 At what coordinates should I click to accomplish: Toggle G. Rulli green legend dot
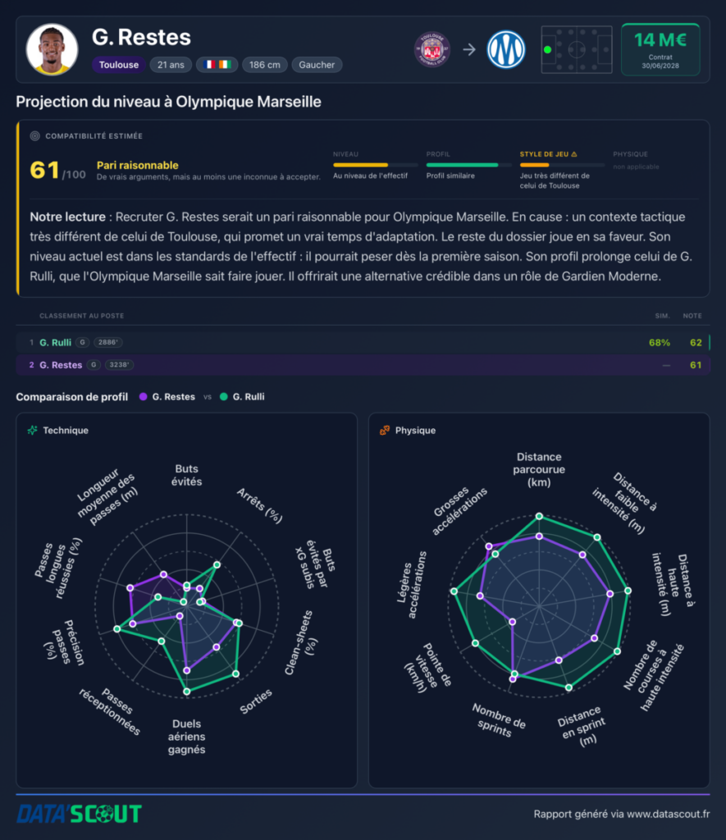[223, 397]
